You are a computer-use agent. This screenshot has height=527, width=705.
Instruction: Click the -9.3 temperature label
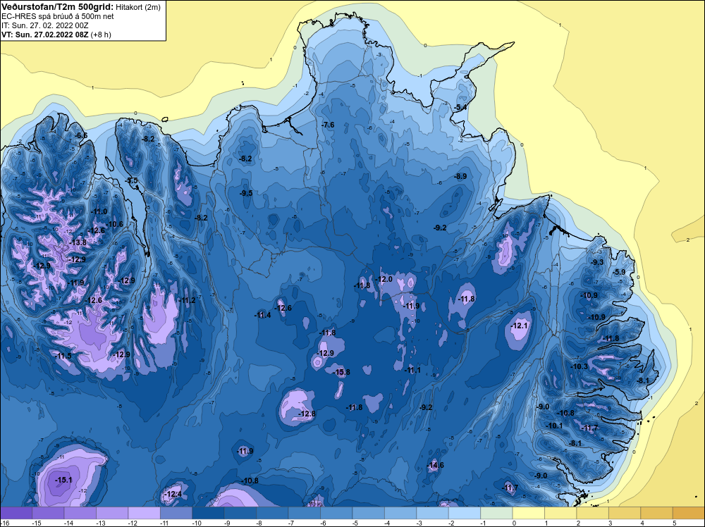597,262
